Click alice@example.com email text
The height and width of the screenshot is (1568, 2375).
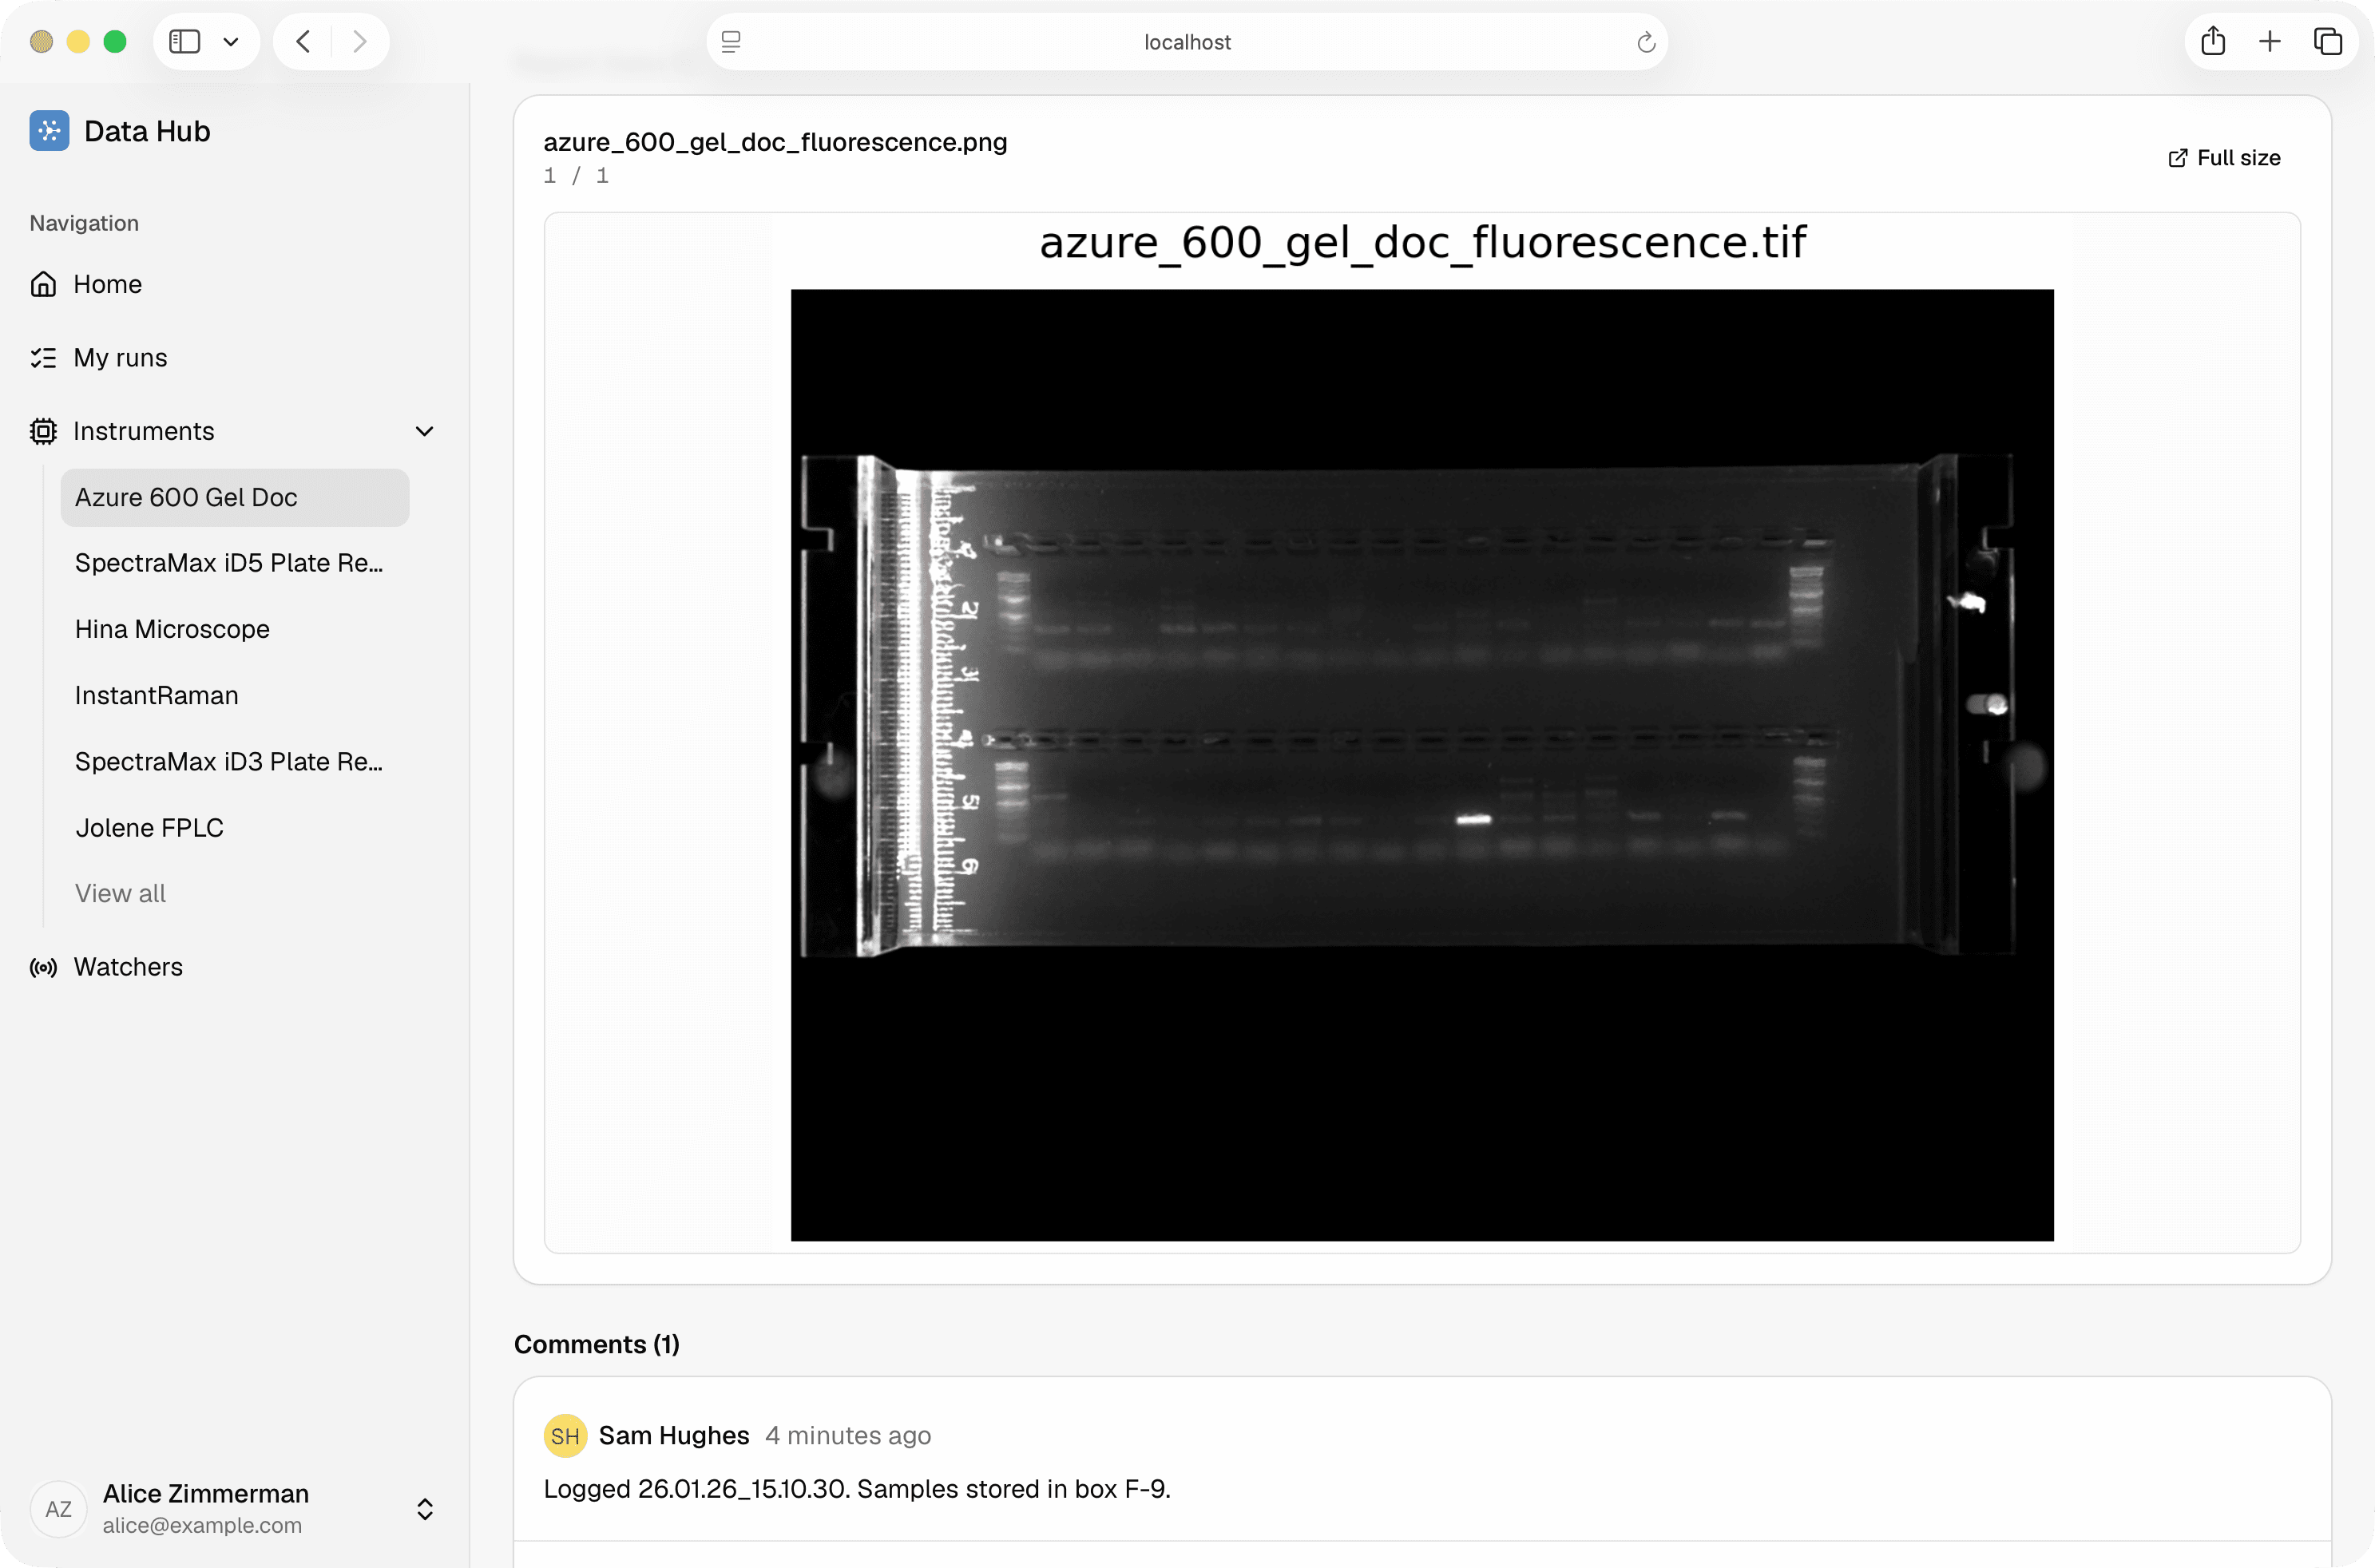[x=202, y=1525]
